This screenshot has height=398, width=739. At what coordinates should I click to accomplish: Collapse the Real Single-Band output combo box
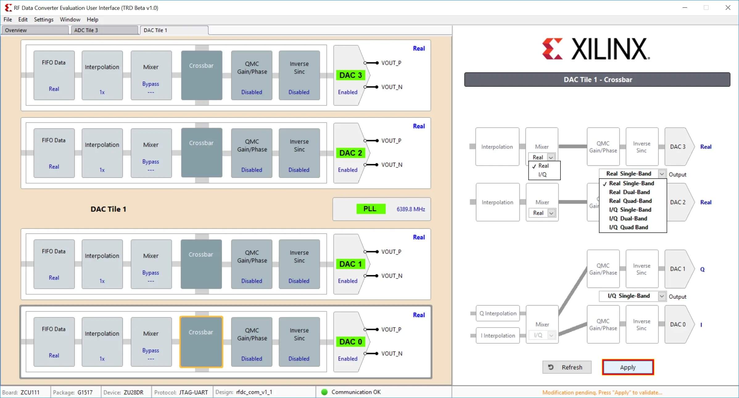coord(662,174)
